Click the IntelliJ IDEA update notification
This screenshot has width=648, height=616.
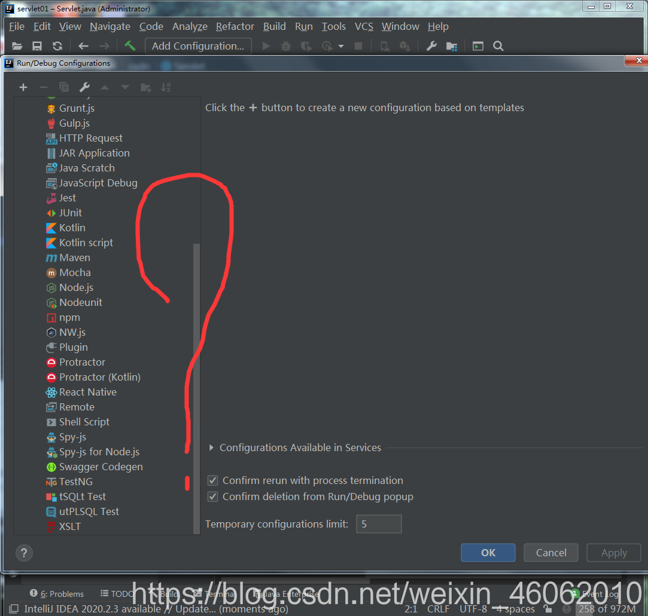[x=156, y=609]
